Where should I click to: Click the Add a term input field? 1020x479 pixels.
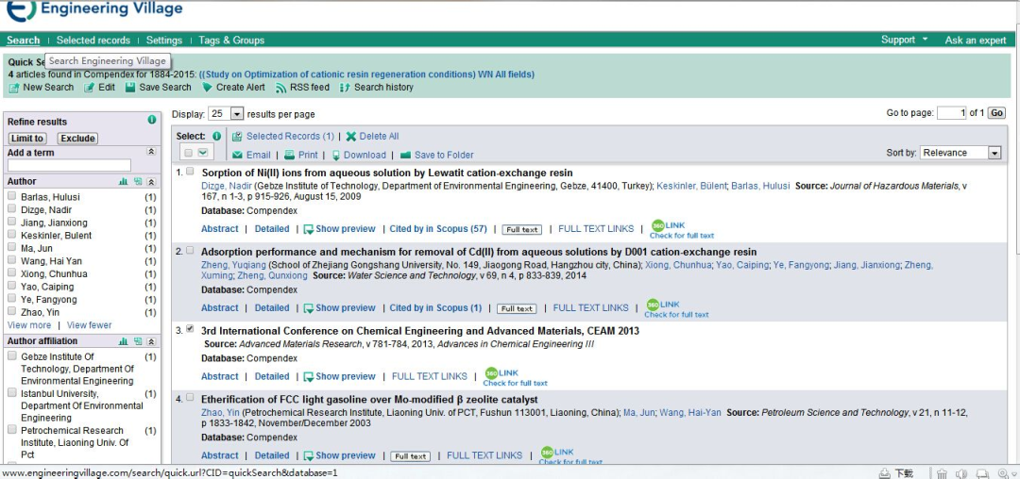[70, 166]
